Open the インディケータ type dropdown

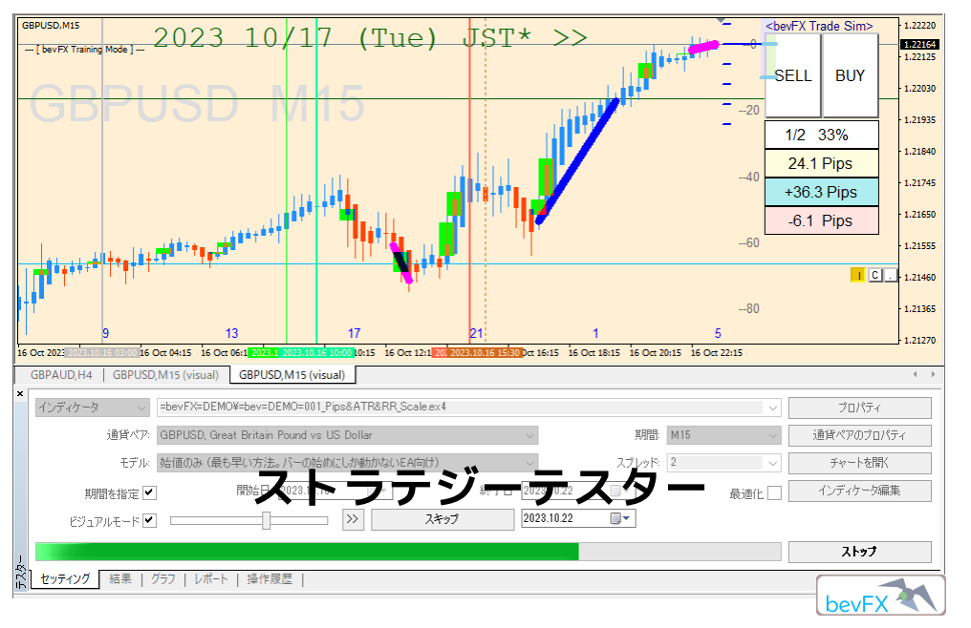pos(93,408)
